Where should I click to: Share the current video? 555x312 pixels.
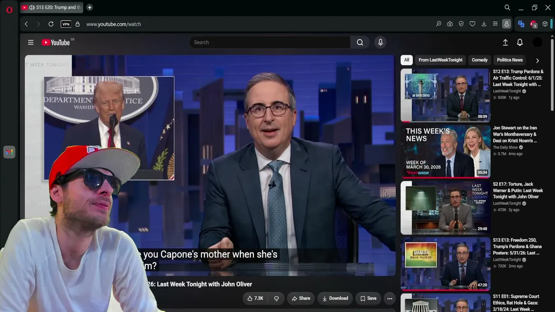click(x=301, y=298)
